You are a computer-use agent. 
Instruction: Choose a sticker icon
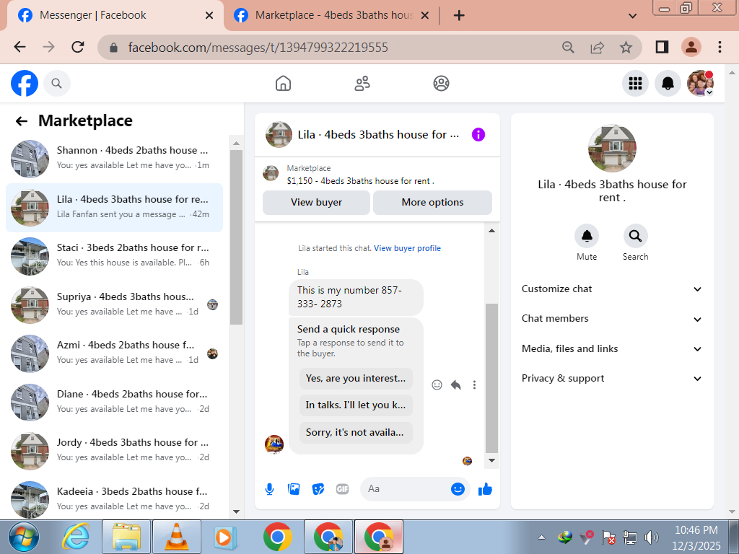coord(318,490)
